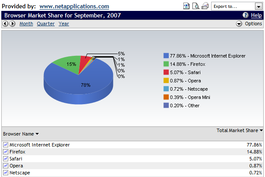This screenshot has height=177, width=265.
Task: Open the Export to dropdown
Action: (x=237, y=6)
